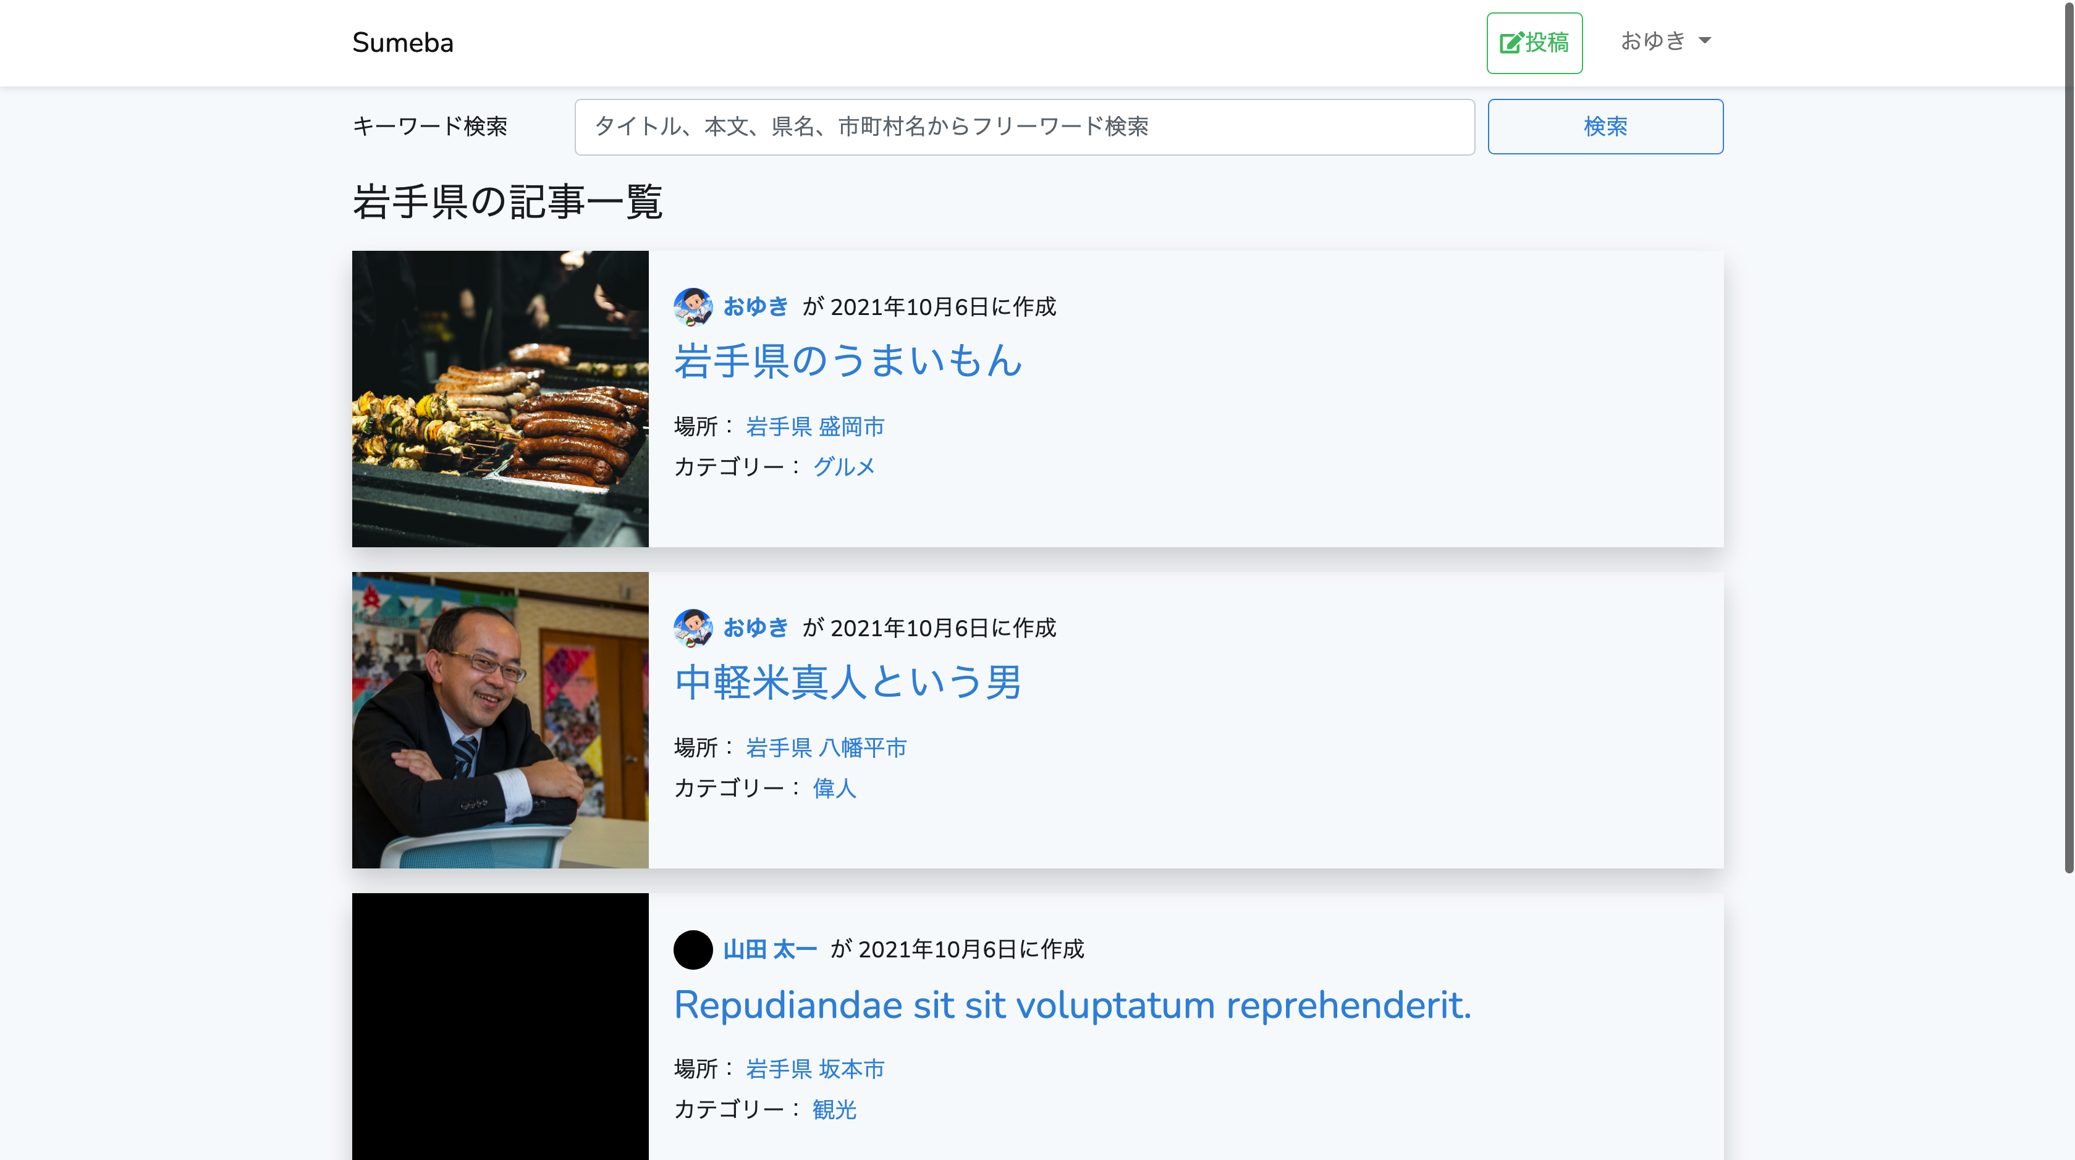2075x1160 pixels.
Task: Click おゆき's avatar icon on the first article
Action: click(693, 307)
